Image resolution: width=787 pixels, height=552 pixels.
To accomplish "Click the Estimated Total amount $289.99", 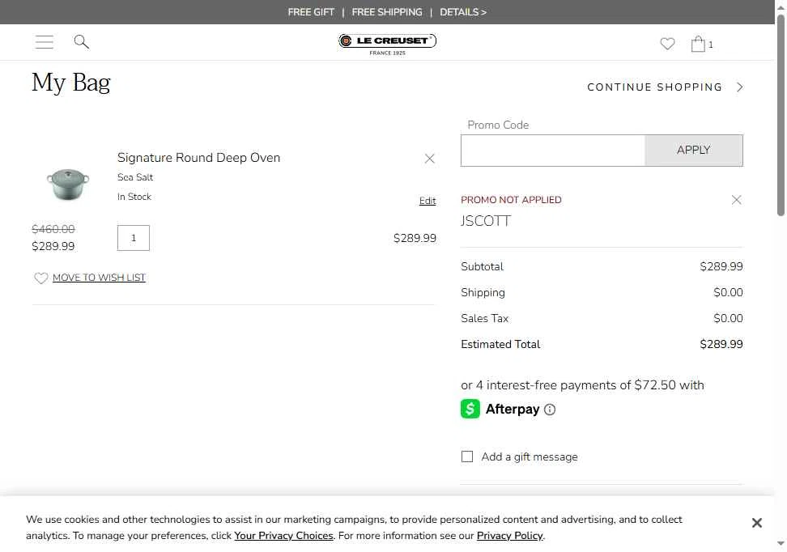I will [x=721, y=344].
